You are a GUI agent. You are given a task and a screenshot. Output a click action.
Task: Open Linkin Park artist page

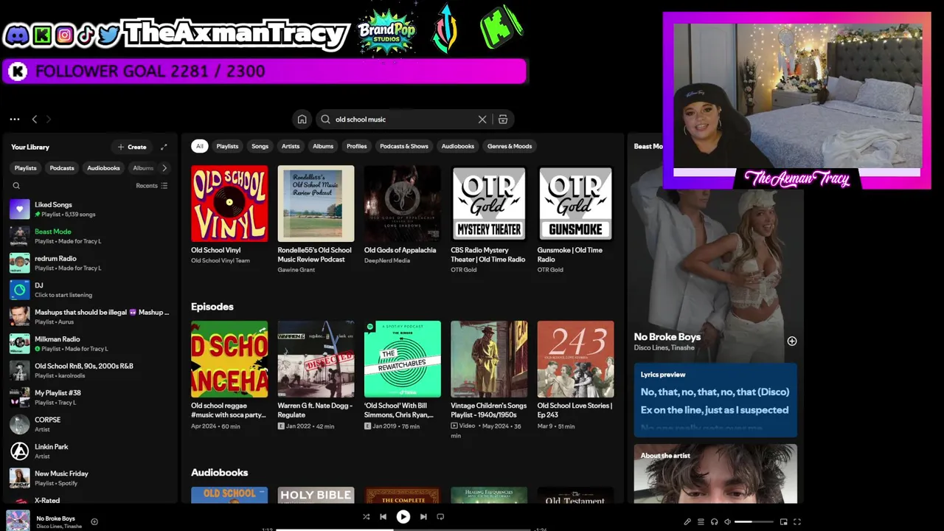click(89, 451)
